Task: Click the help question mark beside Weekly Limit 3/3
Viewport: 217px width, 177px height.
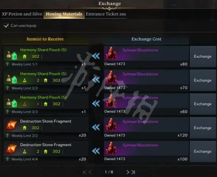Action: pyautogui.click(x=7, y=112)
